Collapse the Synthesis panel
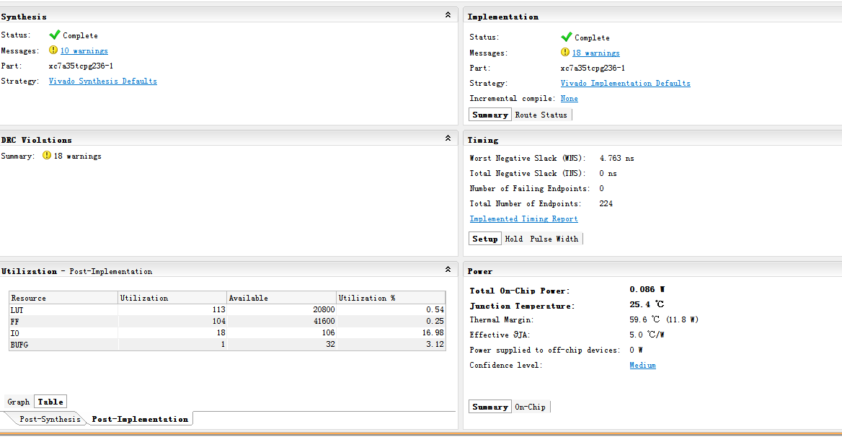842x437 pixels. 448,15
